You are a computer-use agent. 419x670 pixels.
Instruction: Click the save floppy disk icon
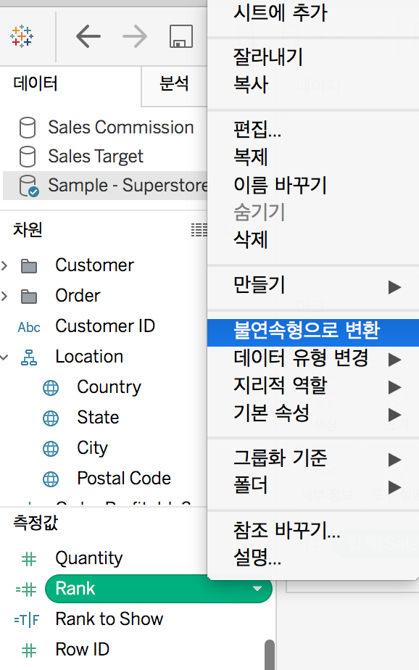tap(181, 36)
